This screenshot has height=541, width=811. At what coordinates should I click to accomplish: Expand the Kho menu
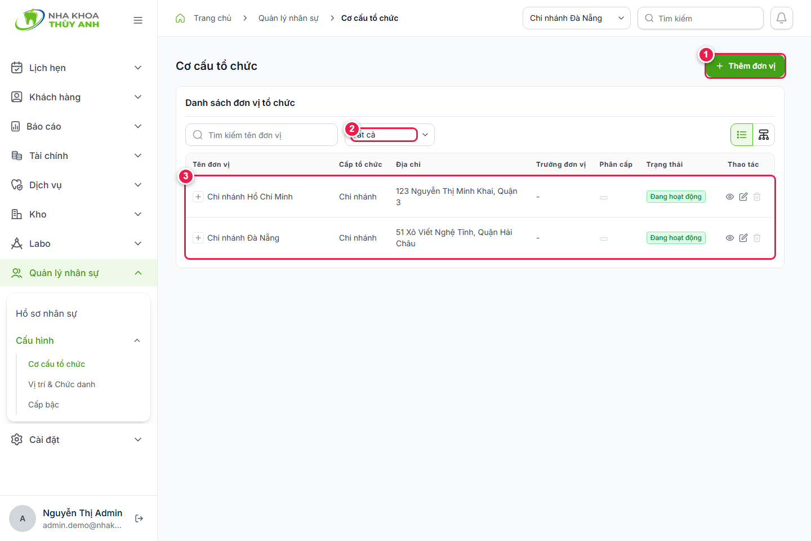pos(79,214)
